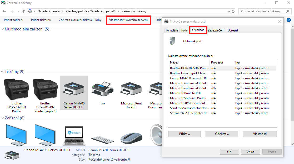
Task: Click Devices and Printers title bar icon
Action: (x=3, y=3)
